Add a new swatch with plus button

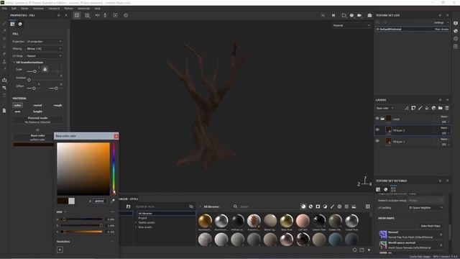coord(60,250)
